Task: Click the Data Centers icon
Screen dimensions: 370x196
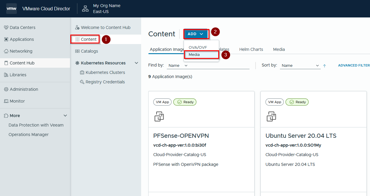Action: pyautogui.click(x=6, y=27)
